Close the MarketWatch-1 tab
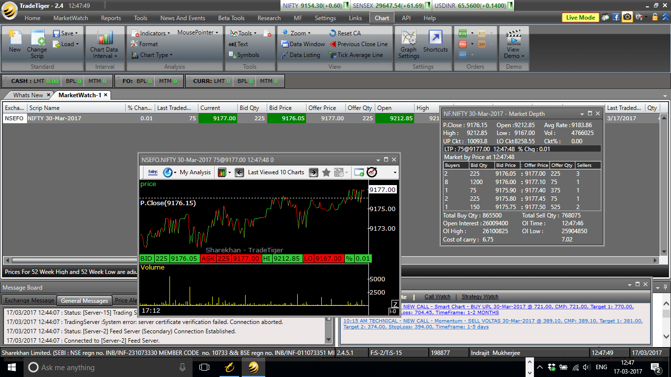This screenshot has height=377, width=671. pos(106,95)
